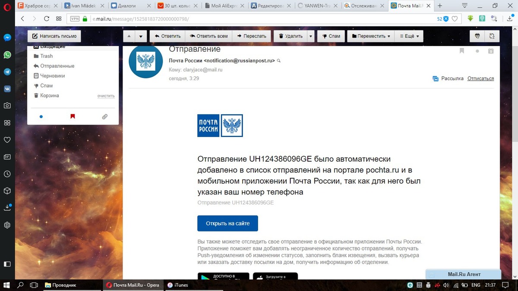The height and width of the screenshot is (291, 518).
Task: Click Открыть на сайте button
Action: [x=227, y=223]
